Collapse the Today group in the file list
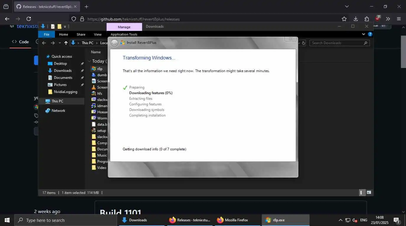This screenshot has height=226, width=406. point(89,61)
